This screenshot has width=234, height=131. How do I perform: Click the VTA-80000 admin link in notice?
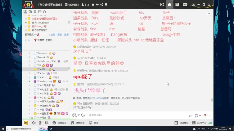[x=97, y=98]
